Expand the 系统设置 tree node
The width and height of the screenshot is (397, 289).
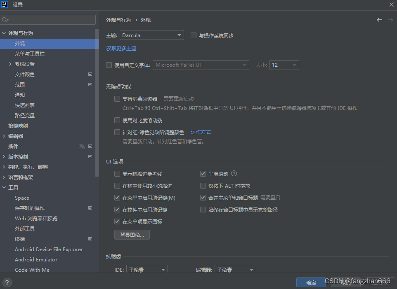[x=10, y=64]
